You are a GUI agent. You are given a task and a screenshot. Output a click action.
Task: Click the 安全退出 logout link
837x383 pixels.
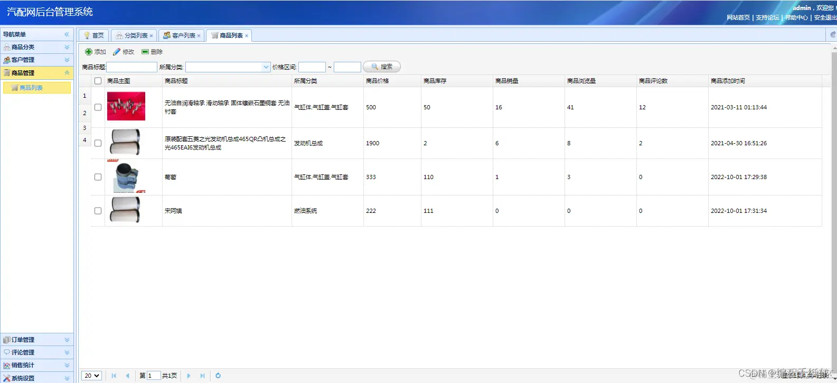pyautogui.click(x=825, y=17)
